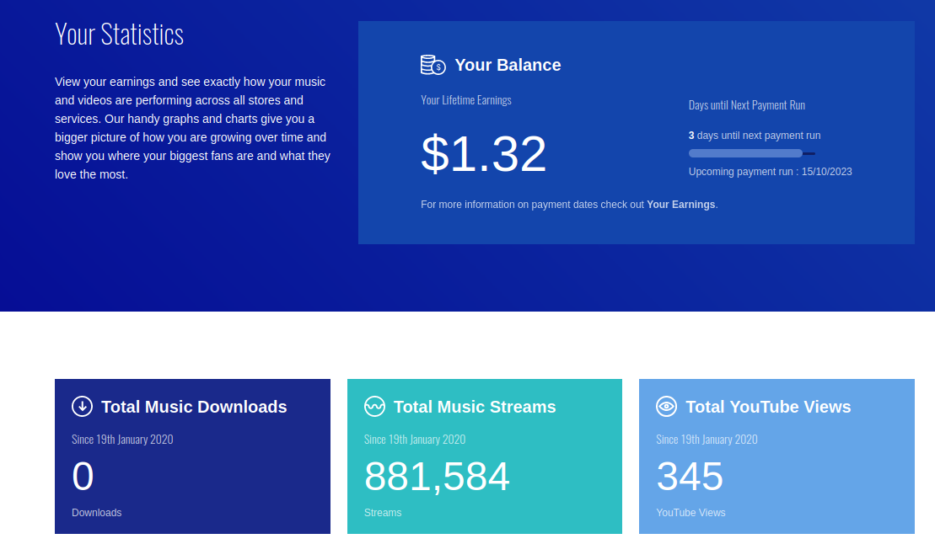
Task: Select the Your Balance heading
Action: 508,65
